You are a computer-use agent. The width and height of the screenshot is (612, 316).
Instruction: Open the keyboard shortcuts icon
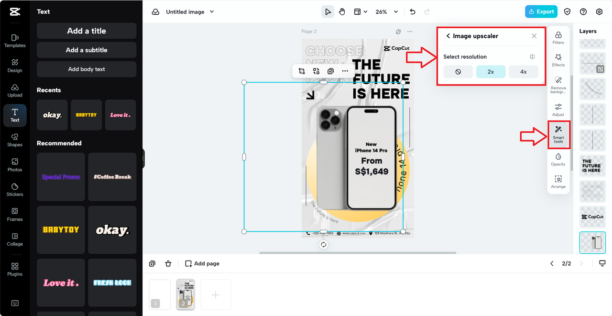(x=15, y=303)
